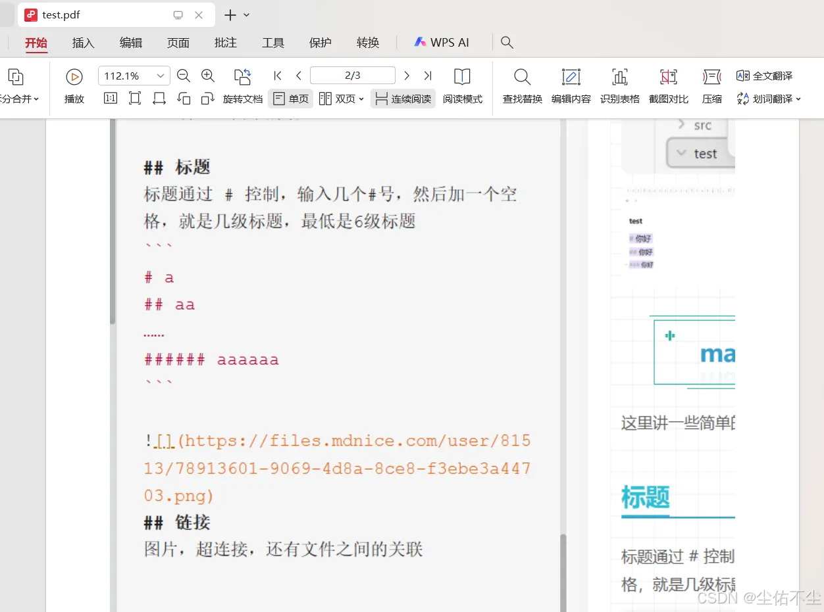Click text 图片，超连接，还有文件之间的关联
The image size is (824, 612).
[x=283, y=550]
